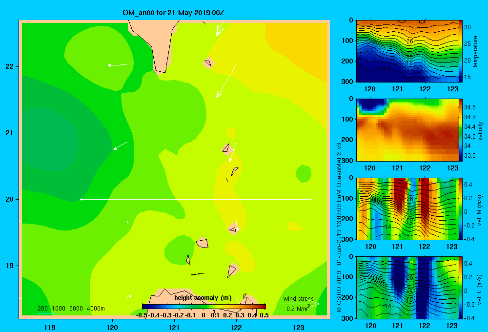This screenshot has height=332, width=488.
Task: Click the west endpoint marker of the transect line
Action: [81, 199]
